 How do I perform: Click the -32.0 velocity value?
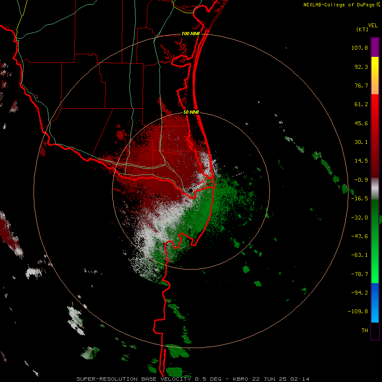coord(360,218)
